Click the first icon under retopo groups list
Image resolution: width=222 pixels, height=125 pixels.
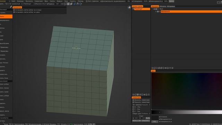click(133, 95)
